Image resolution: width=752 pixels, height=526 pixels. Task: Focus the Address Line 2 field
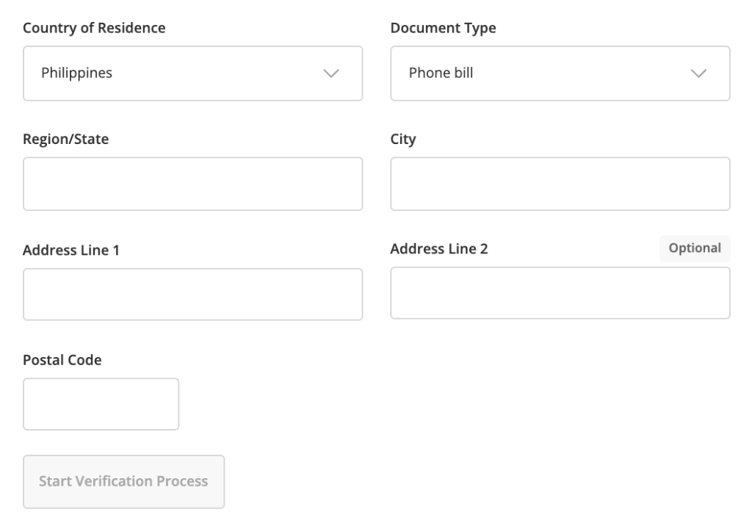point(560,293)
